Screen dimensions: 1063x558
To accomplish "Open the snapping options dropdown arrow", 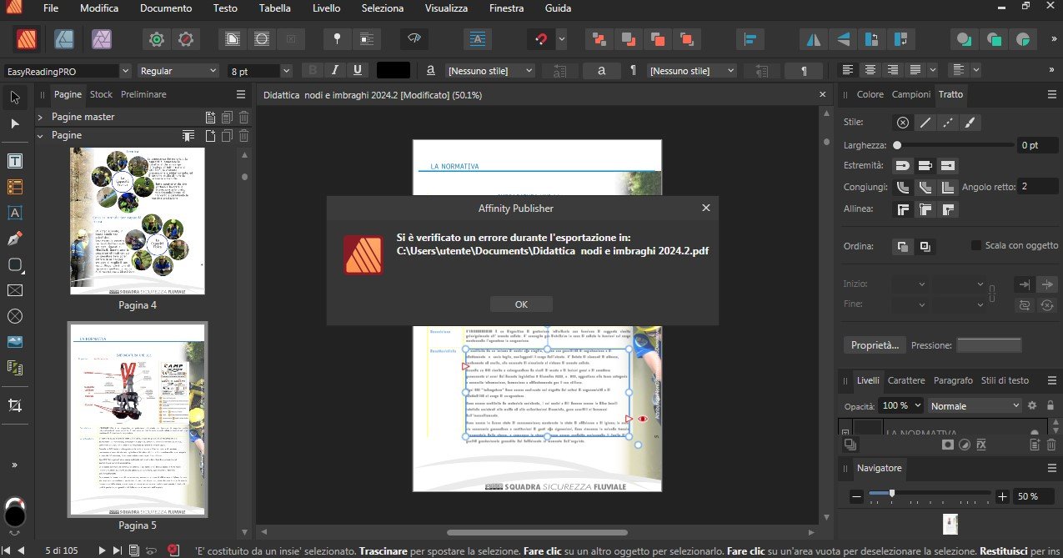I will click(x=562, y=38).
